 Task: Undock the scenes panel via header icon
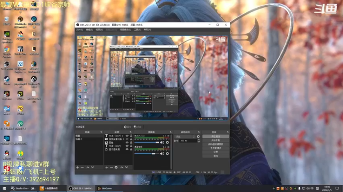[101, 132]
